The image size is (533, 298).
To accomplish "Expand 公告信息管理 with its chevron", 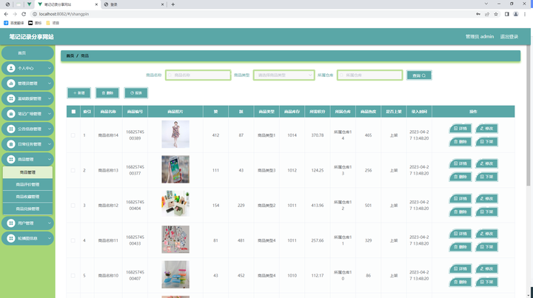I will pos(50,129).
